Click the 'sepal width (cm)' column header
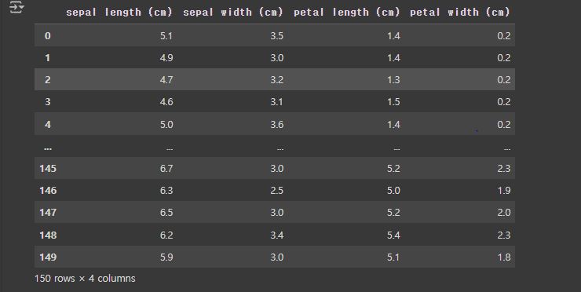 point(233,13)
